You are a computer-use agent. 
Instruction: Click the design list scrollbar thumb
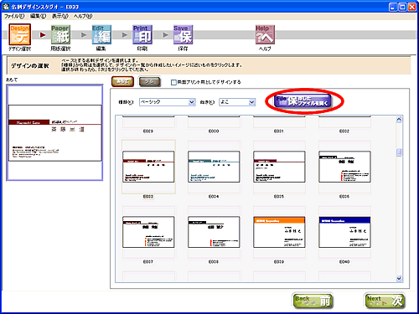click(x=399, y=152)
